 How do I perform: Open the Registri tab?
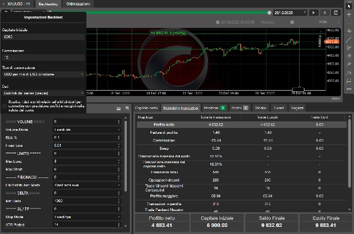[x=297, y=108]
